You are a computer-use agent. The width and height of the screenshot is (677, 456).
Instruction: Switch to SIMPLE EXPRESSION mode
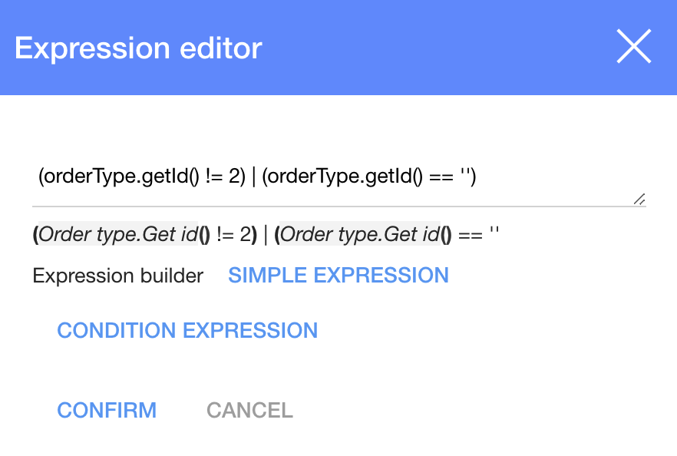pyautogui.click(x=338, y=276)
